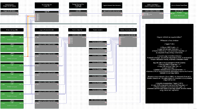Select the green LOBE 5 block
Image resolution: width=197 pixels, height=109 pixels.
pos(12,76)
